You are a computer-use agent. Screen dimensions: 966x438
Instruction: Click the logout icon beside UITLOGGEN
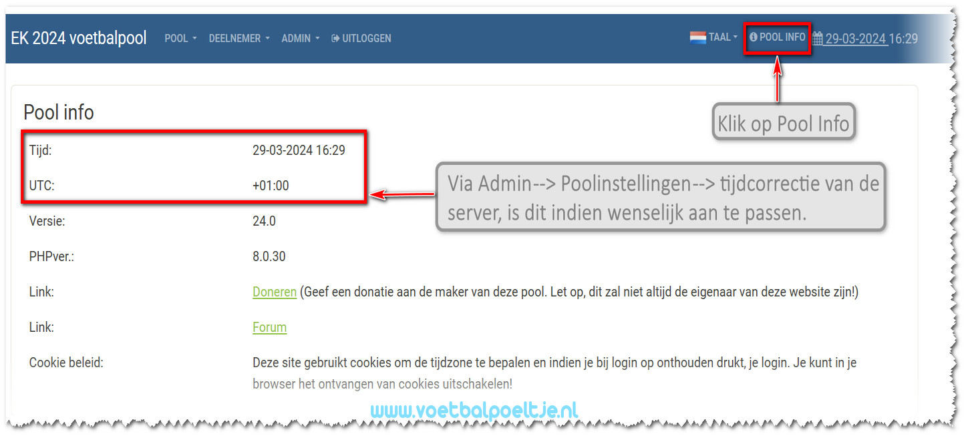coord(335,39)
